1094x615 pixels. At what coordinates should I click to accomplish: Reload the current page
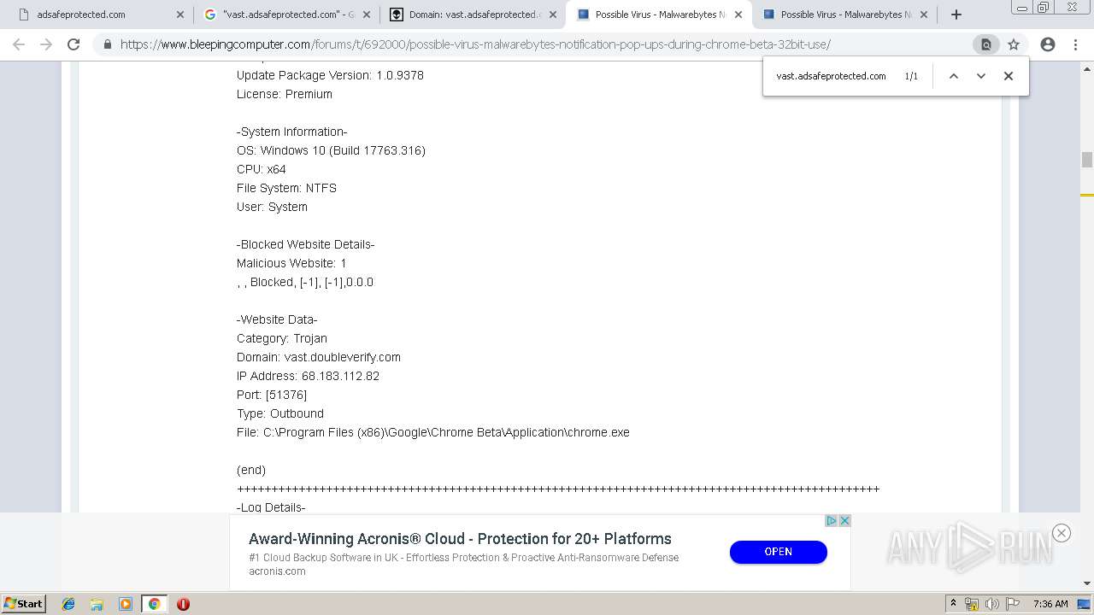point(74,44)
